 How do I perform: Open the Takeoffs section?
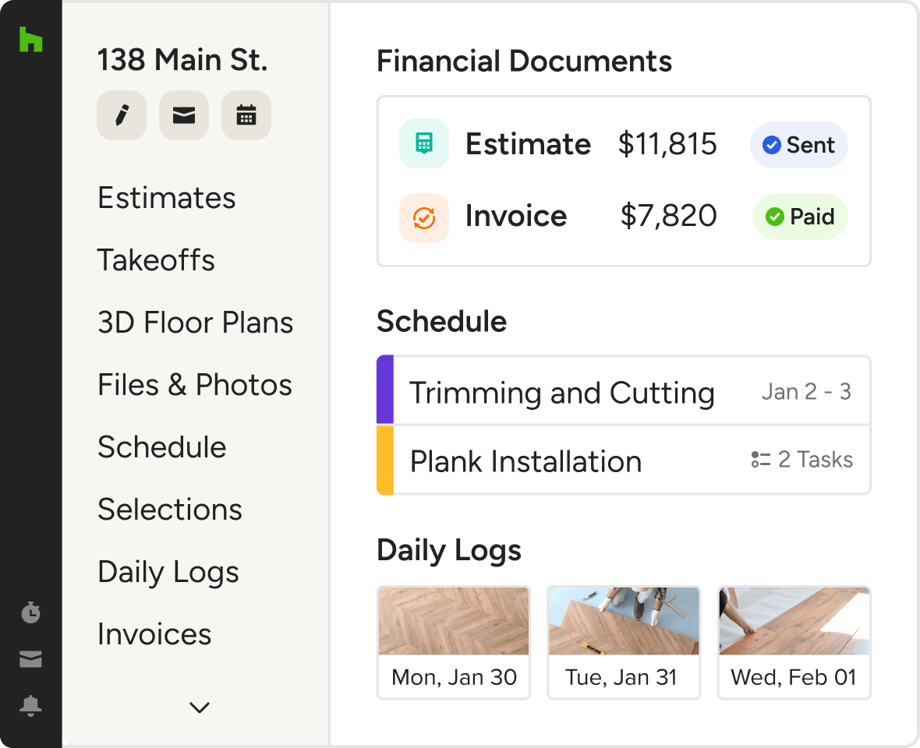pyautogui.click(x=156, y=260)
